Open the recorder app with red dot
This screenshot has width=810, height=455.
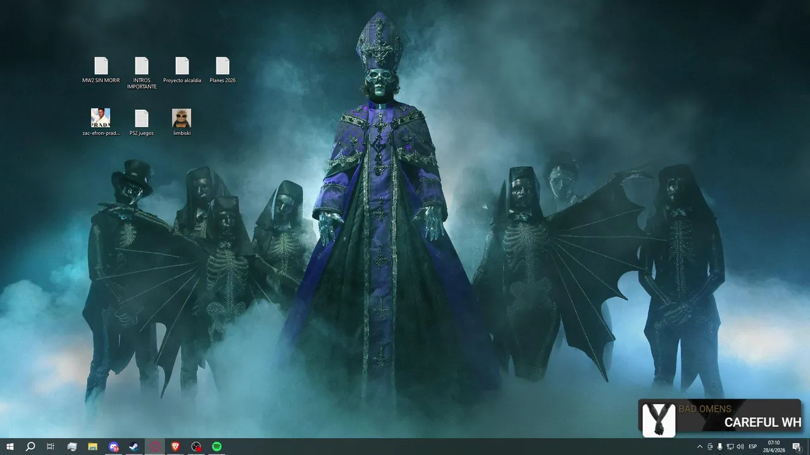[x=196, y=446]
